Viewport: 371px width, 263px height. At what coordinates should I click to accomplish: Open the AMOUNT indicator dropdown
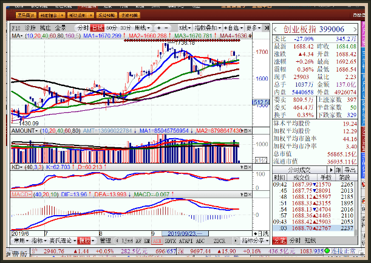25,131
